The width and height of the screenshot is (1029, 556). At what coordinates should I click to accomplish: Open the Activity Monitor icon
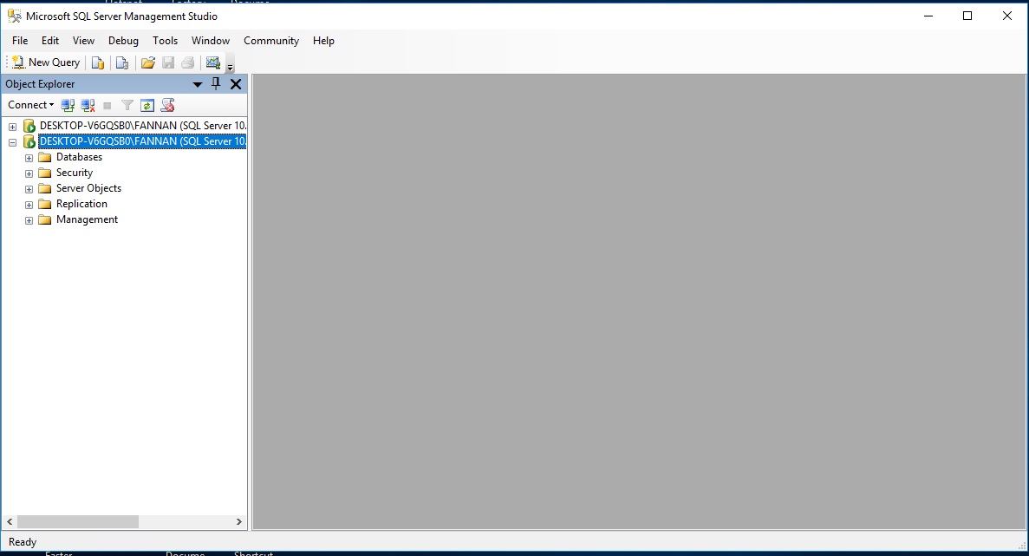point(212,62)
